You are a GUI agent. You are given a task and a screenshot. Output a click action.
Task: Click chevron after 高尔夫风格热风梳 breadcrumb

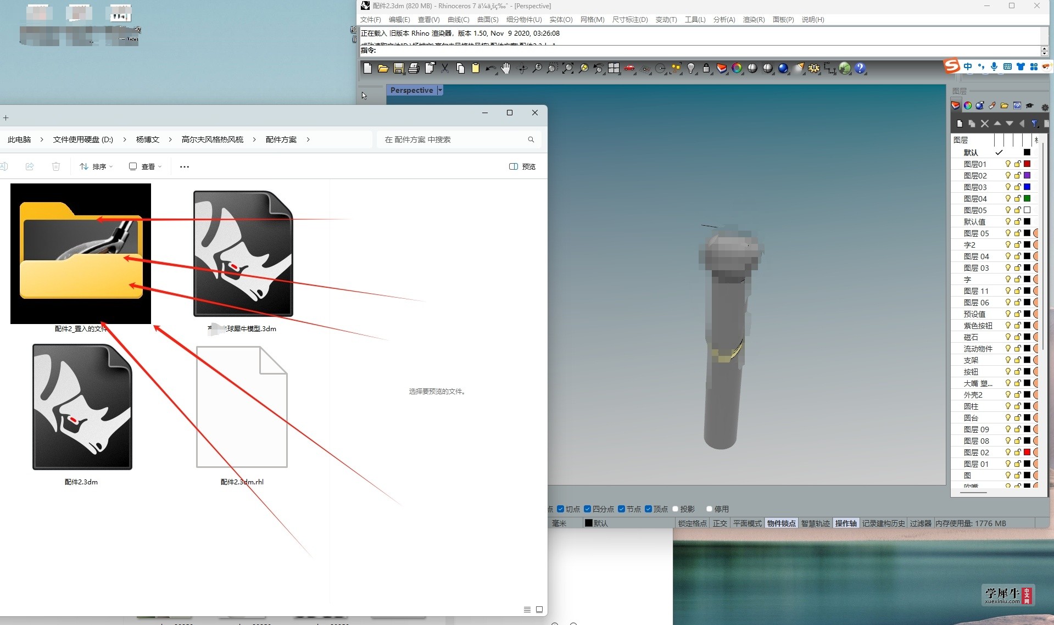click(x=254, y=139)
